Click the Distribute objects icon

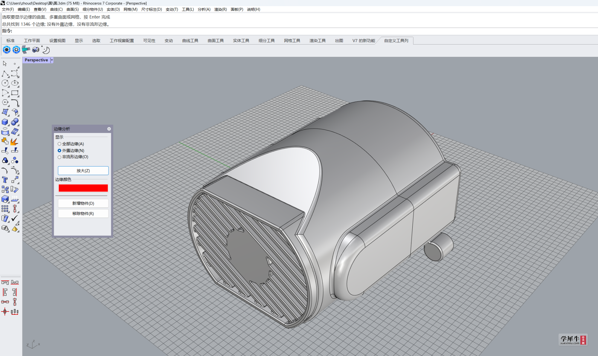coord(15,312)
